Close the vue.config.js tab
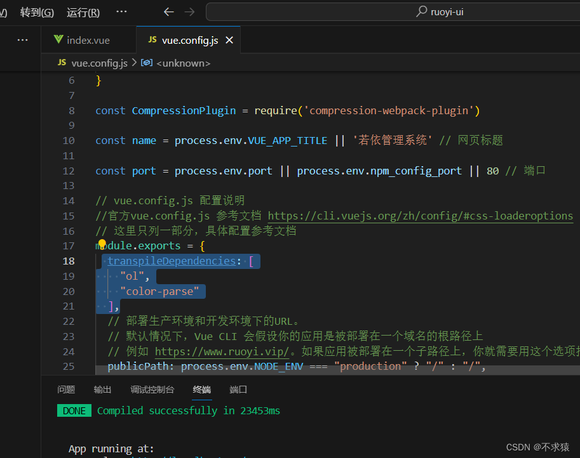This screenshot has width=580, height=458. (x=229, y=40)
